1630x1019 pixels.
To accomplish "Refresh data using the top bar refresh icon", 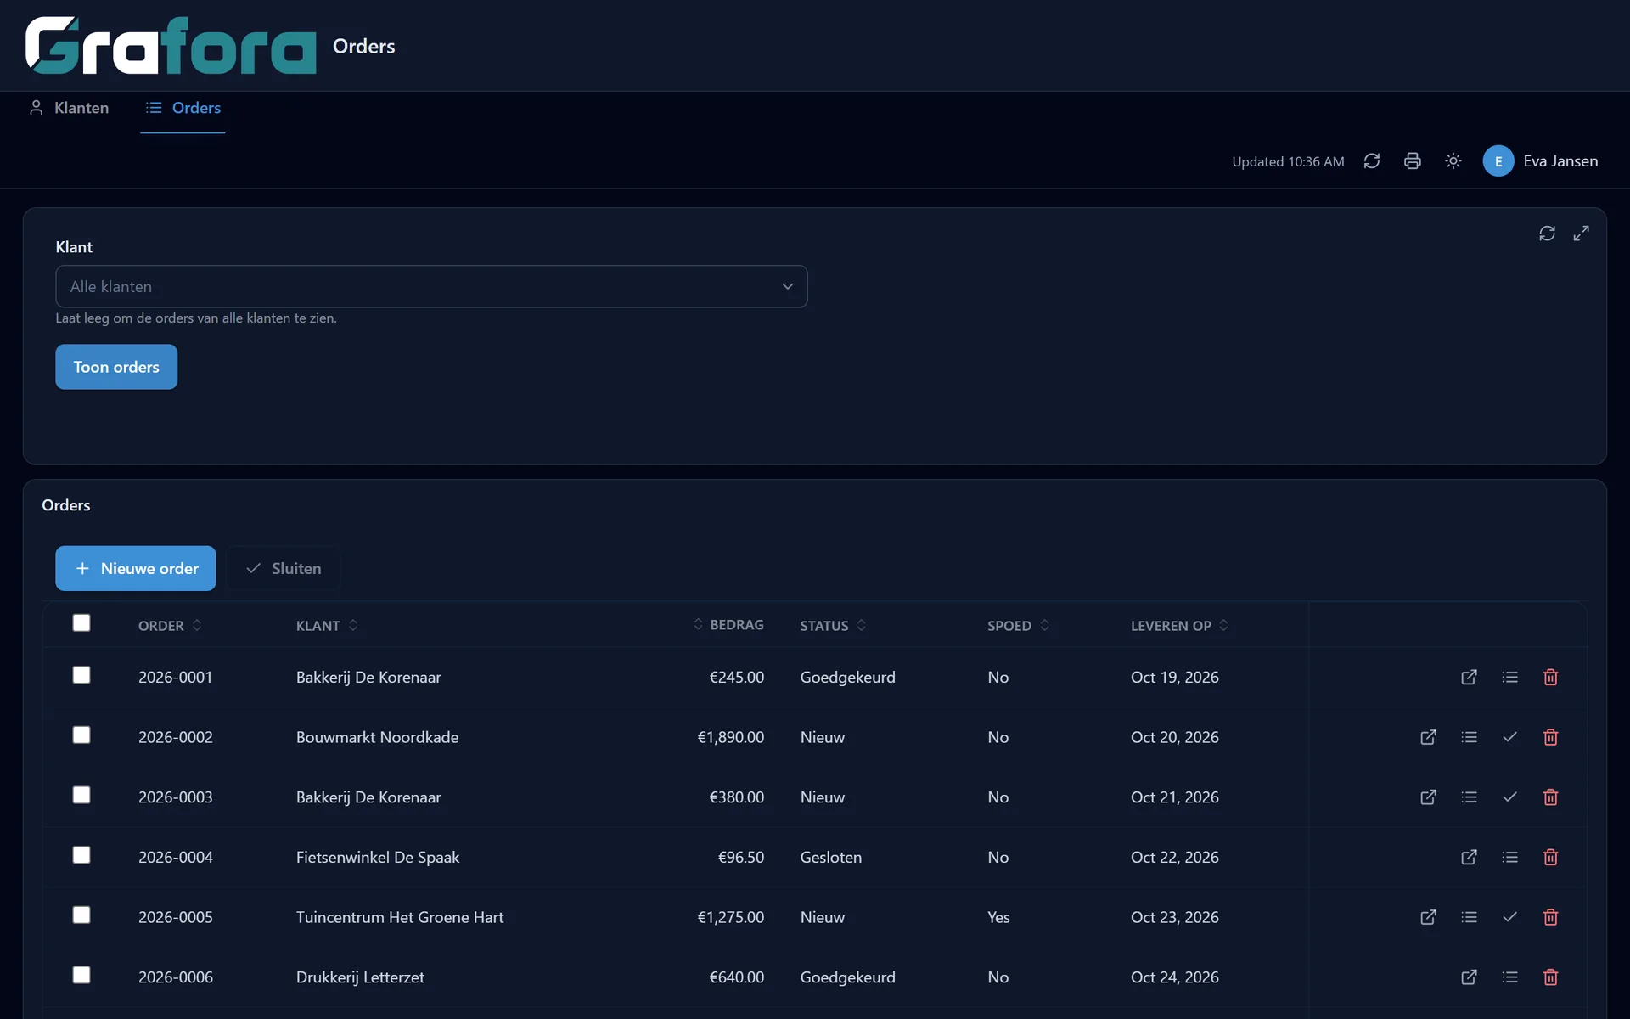I will coord(1372,161).
